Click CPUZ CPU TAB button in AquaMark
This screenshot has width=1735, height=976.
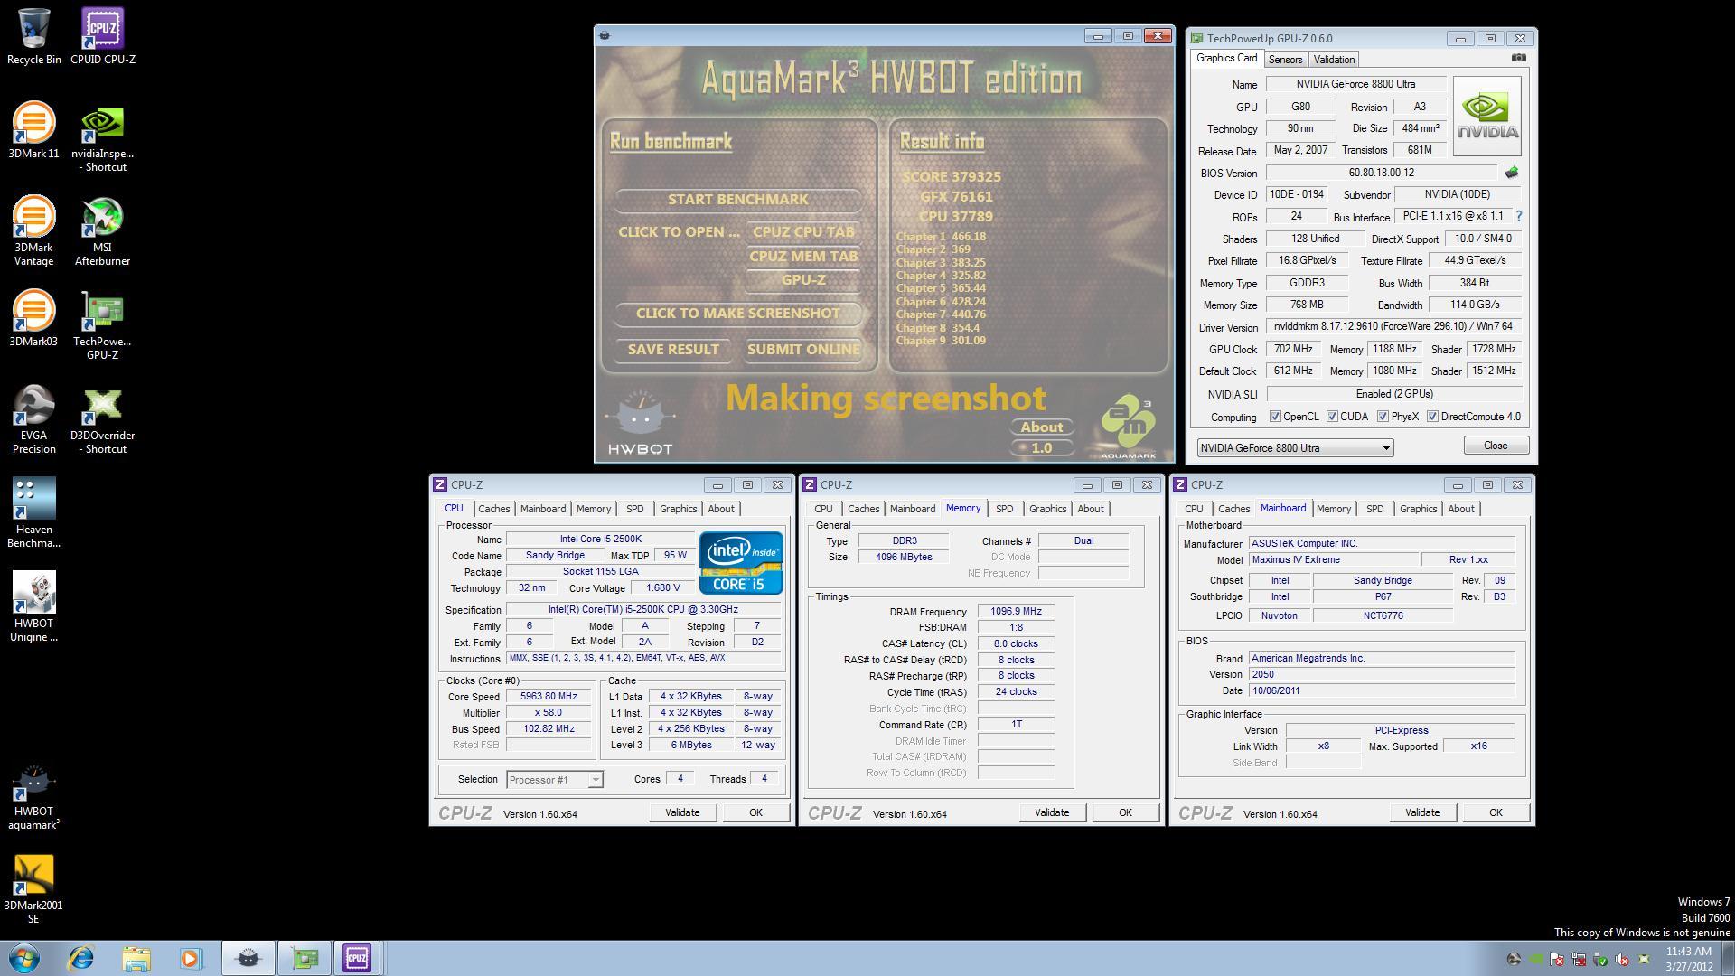point(803,232)
